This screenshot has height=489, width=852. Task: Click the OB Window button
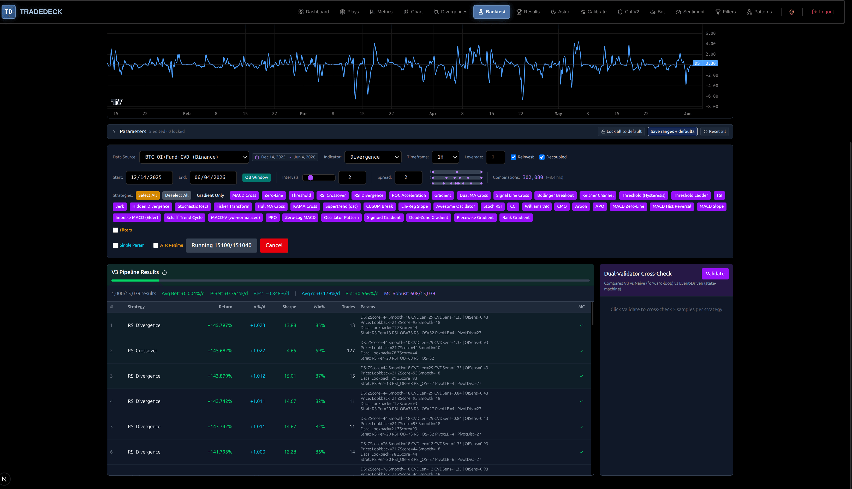click(x=256, y=177)
